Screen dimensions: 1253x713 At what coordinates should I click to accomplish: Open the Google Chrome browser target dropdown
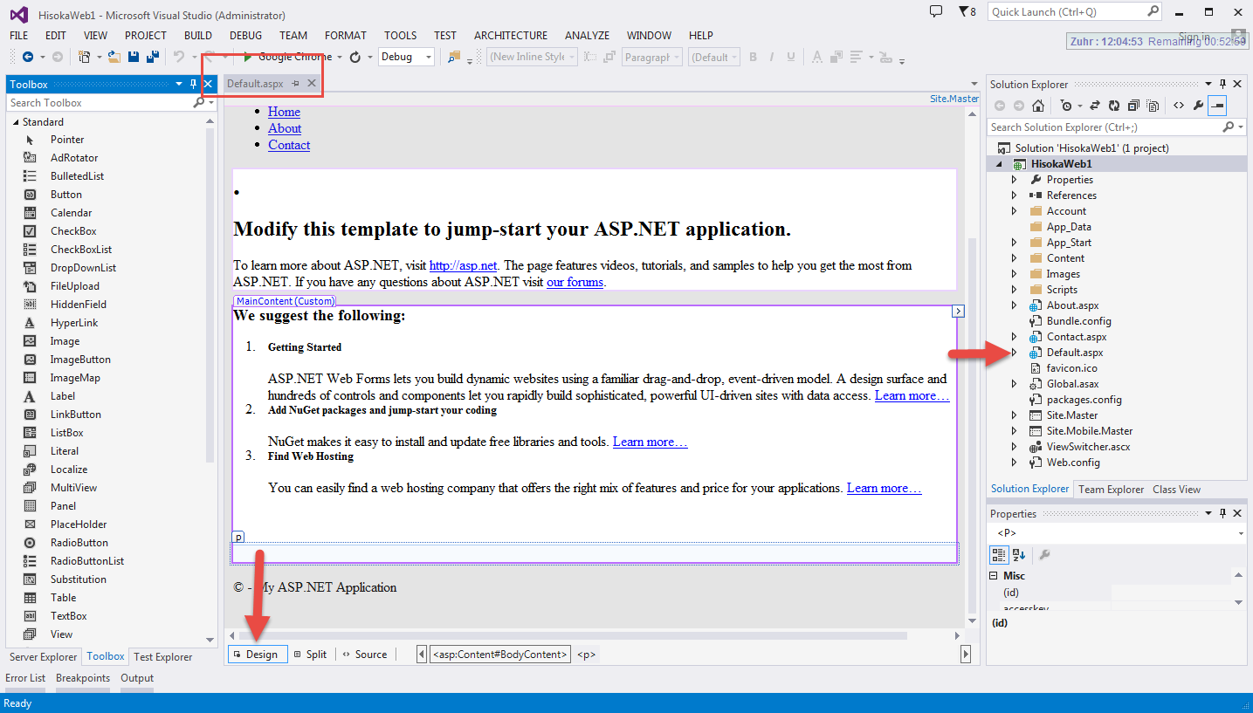(x=339, y=57)
